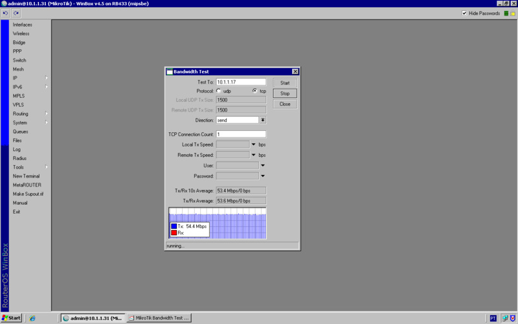This screenshot has width=518, height=324.
Task: Open the Radius menu item
Action: pos(19,158)
